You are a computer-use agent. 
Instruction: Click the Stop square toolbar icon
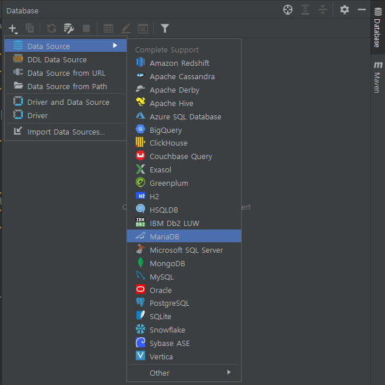point(86,28)
